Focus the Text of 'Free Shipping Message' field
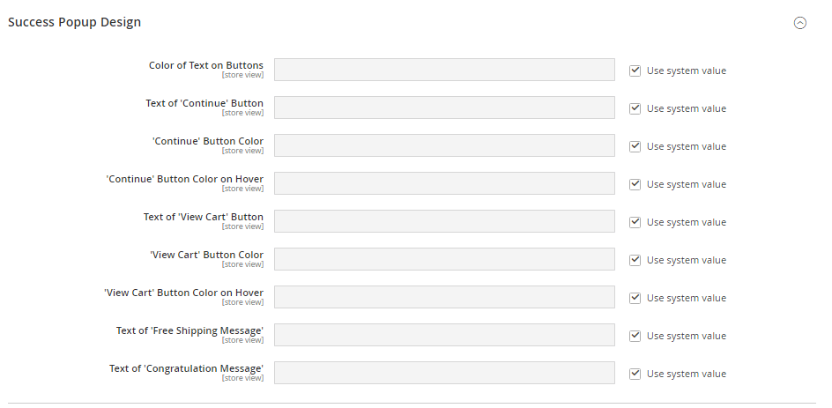 pos(444,335)
